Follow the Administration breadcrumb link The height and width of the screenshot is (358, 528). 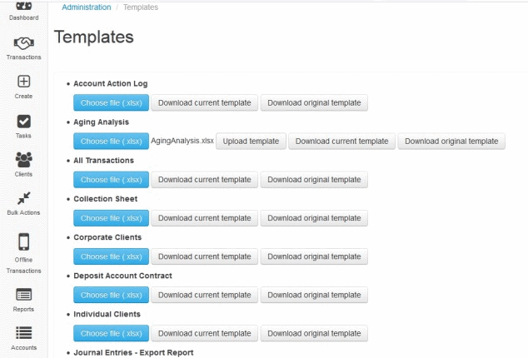coord(87,7)
